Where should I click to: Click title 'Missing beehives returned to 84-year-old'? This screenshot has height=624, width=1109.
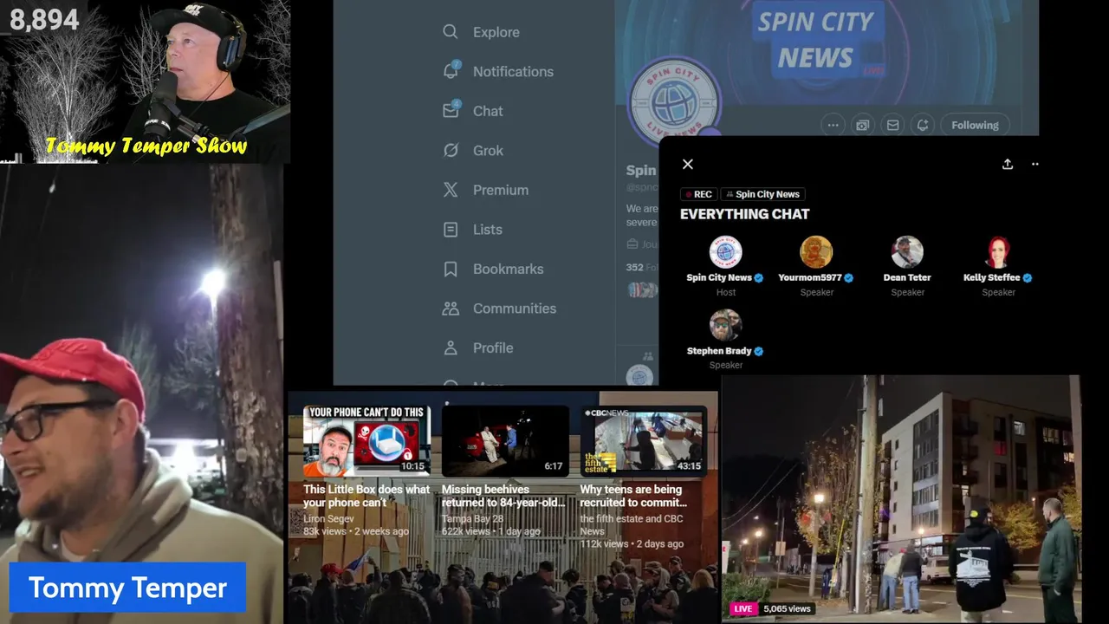[503, 496]
